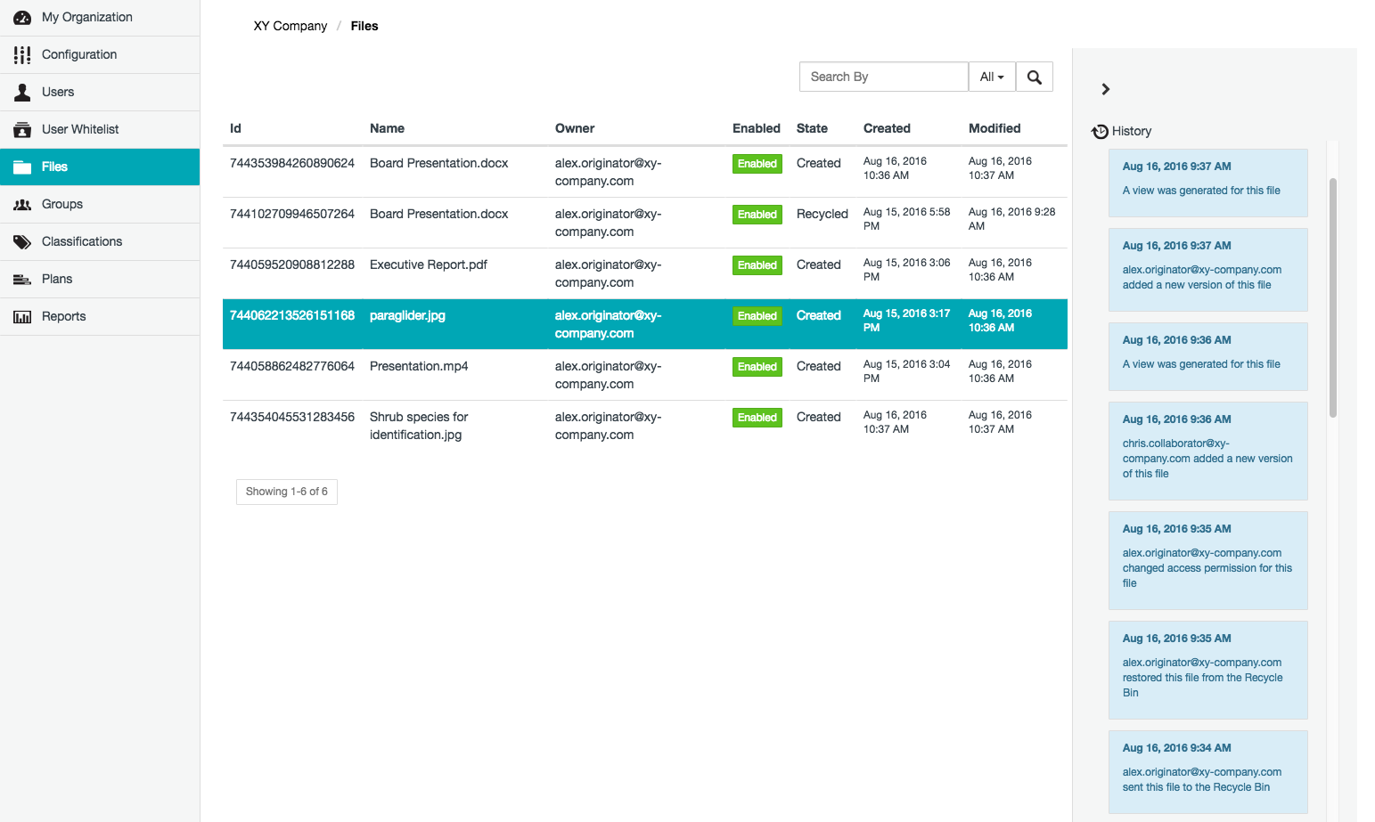This screenshot has width=1375, height=822.
Task: Click the Users person icon
Action: click(22, 93)
